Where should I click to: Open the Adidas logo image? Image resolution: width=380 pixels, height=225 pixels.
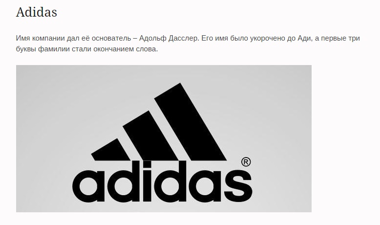tap(164, 138)
